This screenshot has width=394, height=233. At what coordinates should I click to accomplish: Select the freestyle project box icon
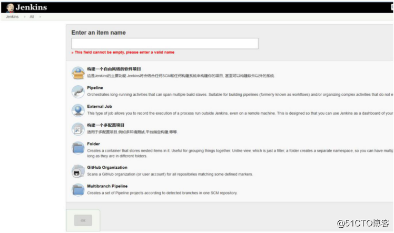click(x=78, y=73)
